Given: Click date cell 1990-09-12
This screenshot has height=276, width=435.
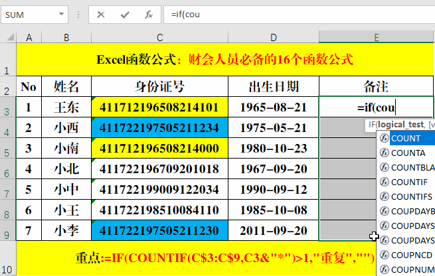Looking at the screenshot, I should pyautogui.click(x=274, y=189).
